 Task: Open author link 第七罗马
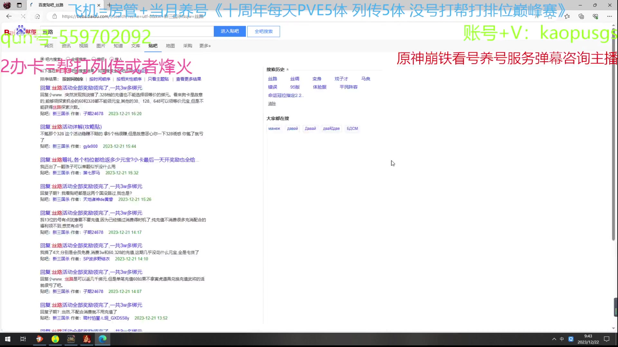[91, 173]
